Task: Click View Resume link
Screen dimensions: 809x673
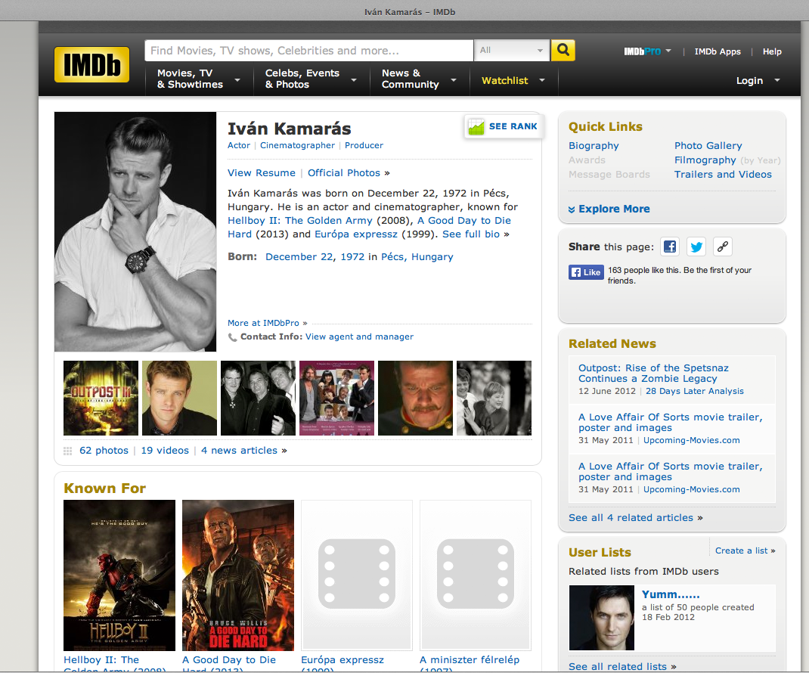Action: [x=262, y=173]
